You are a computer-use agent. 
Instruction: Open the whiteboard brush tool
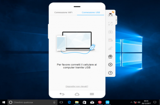coord(110,48)
